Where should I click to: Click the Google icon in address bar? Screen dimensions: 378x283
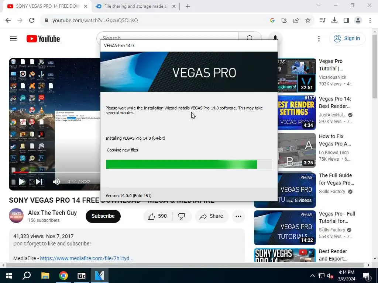tap(272, 21)
